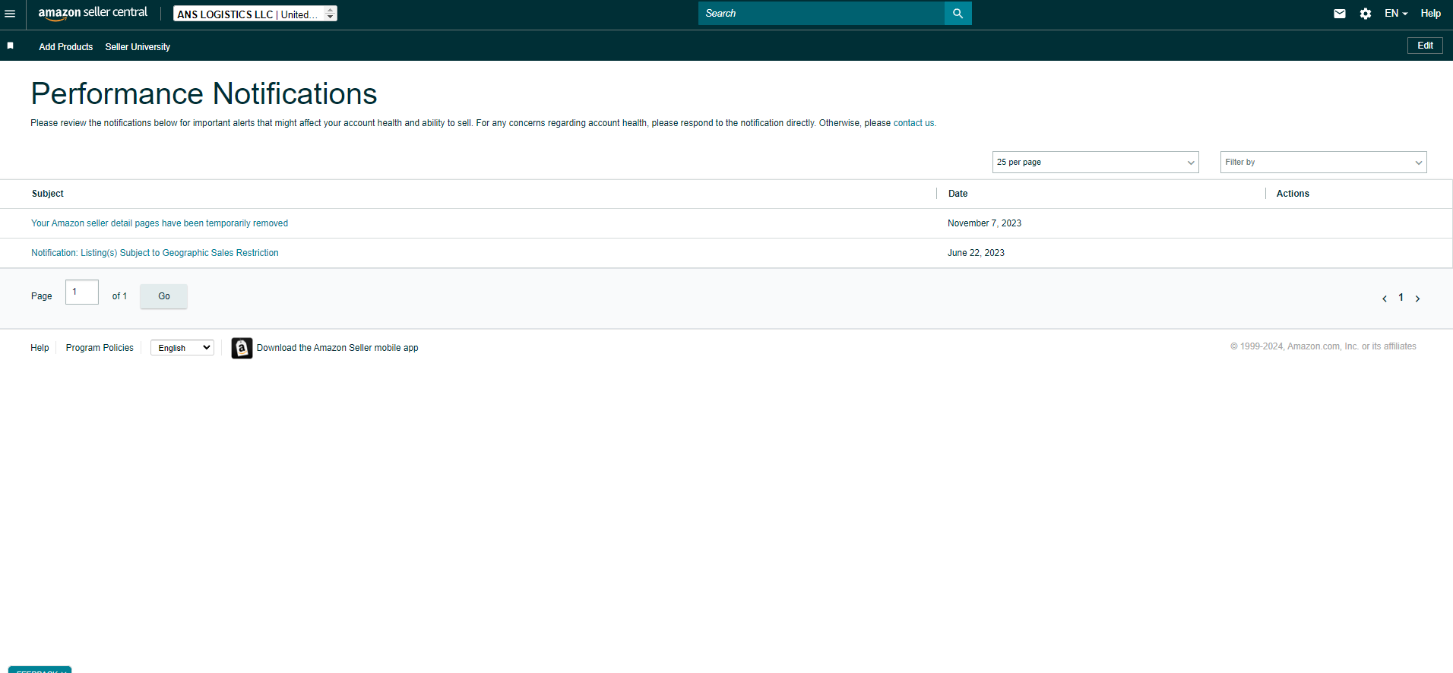
Task: Click Help link in footer
Action: [x=40, y=348]
